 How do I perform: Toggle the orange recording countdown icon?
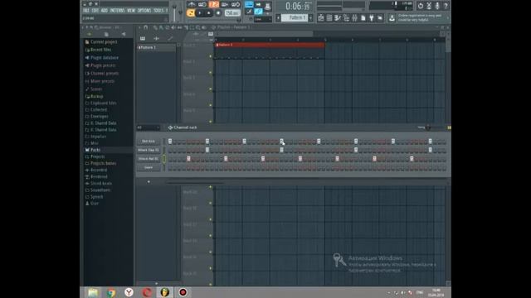[x=214, y=4]
